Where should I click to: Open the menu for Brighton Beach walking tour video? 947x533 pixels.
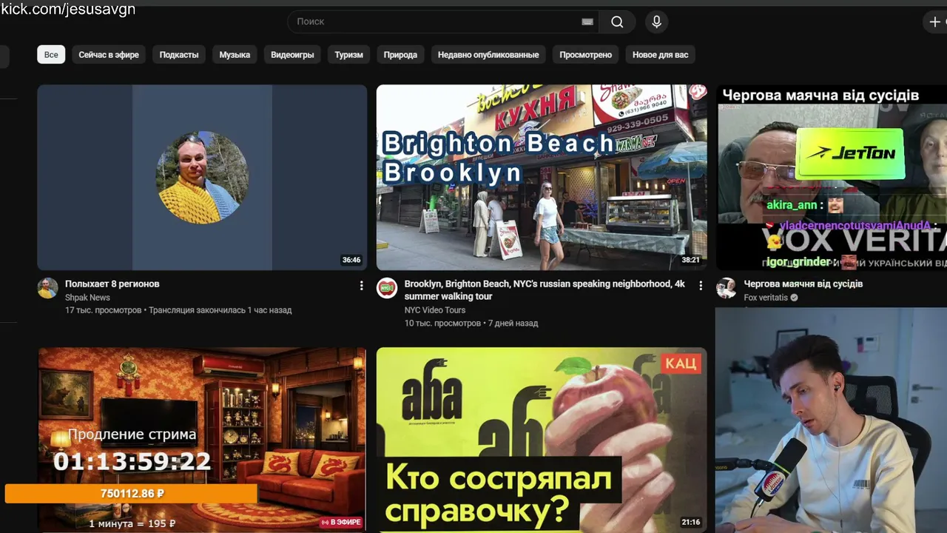(x=700, y=285)
